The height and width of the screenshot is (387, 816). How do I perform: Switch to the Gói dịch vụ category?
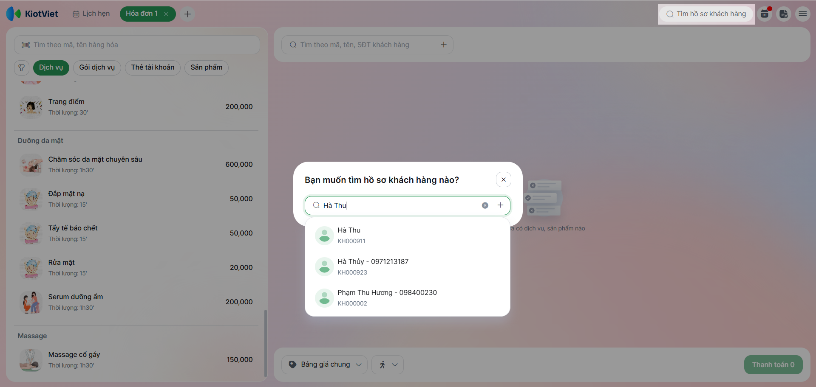pos(97,67)
